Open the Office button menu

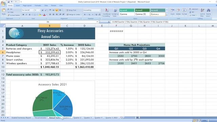[x=3, y=3]
